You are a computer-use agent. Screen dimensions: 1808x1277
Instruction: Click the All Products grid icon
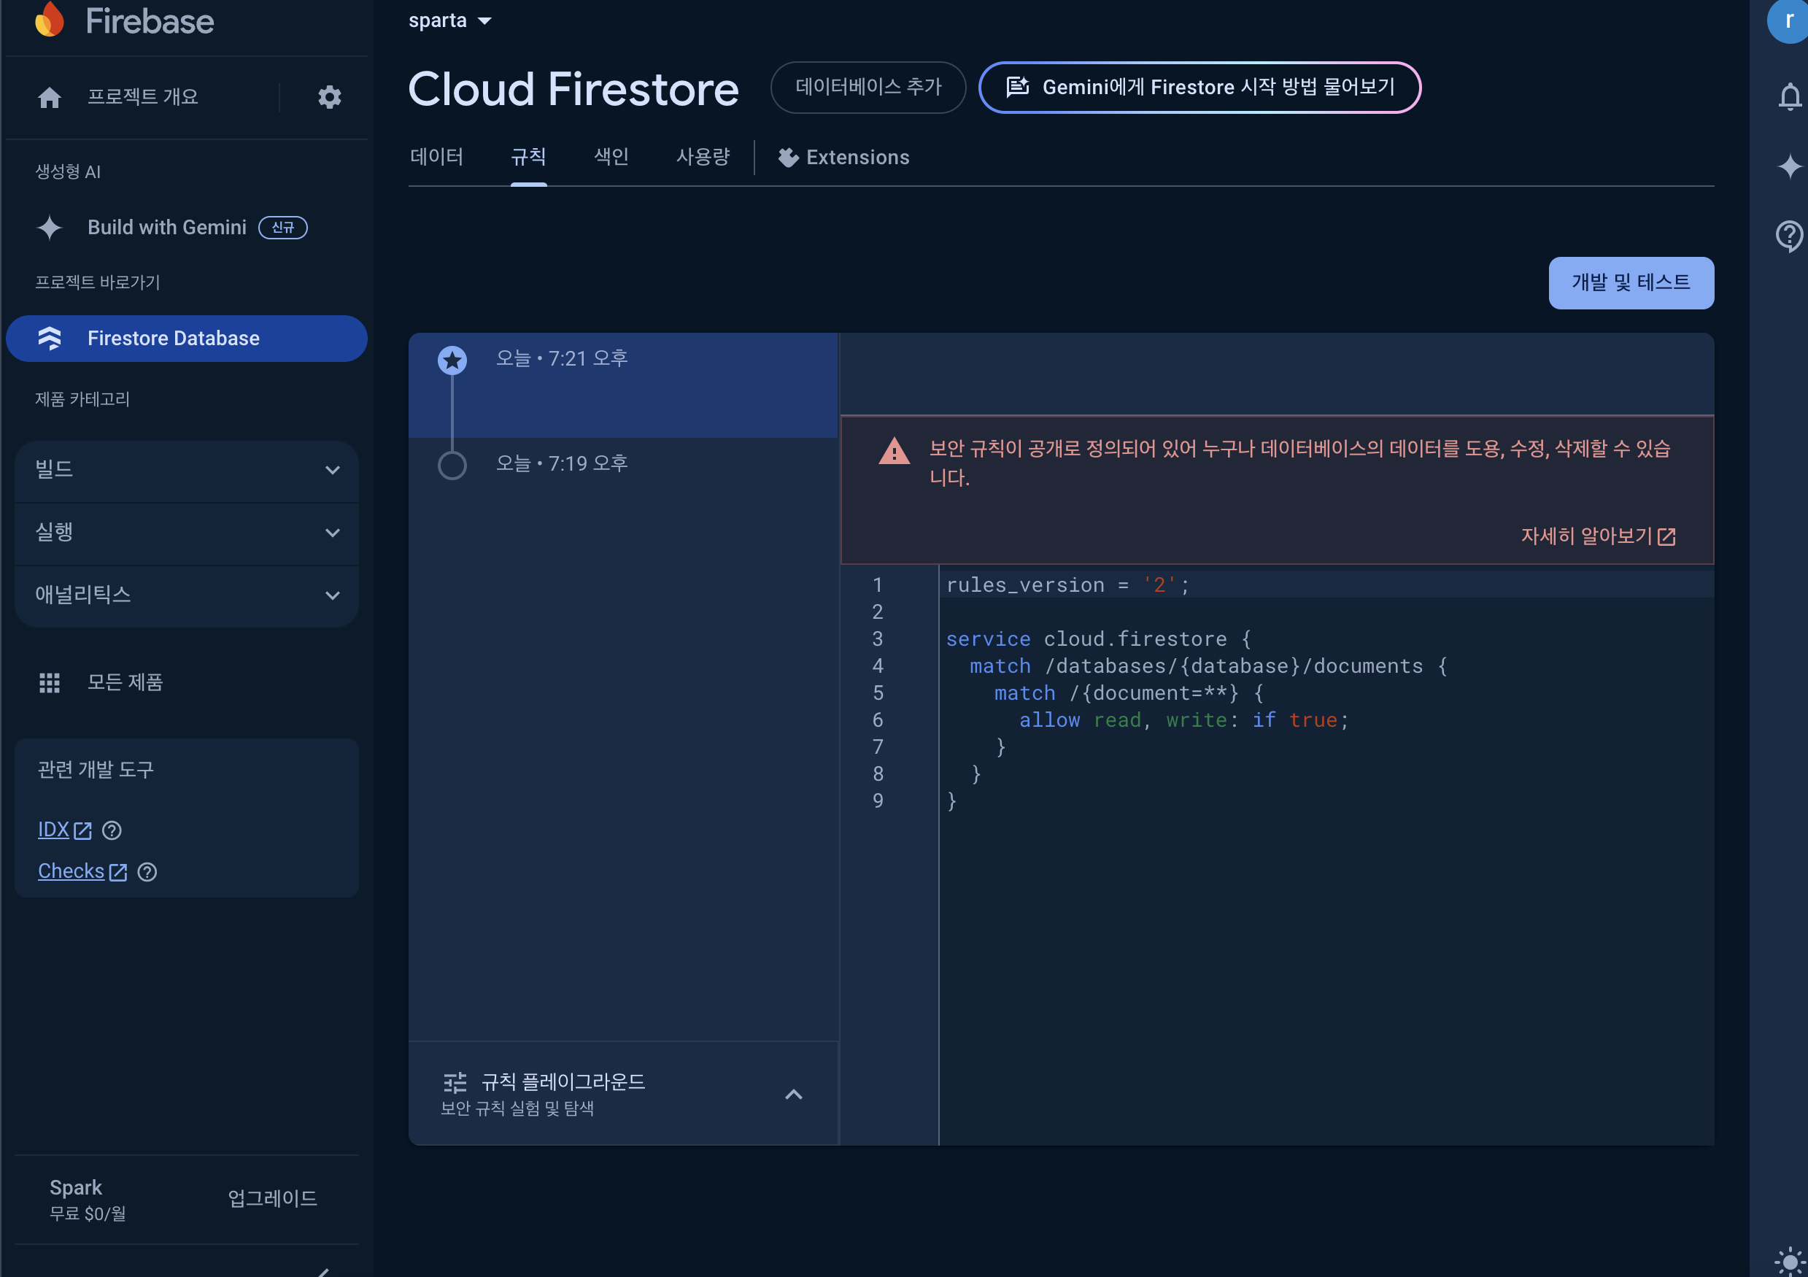coord(50,682)
